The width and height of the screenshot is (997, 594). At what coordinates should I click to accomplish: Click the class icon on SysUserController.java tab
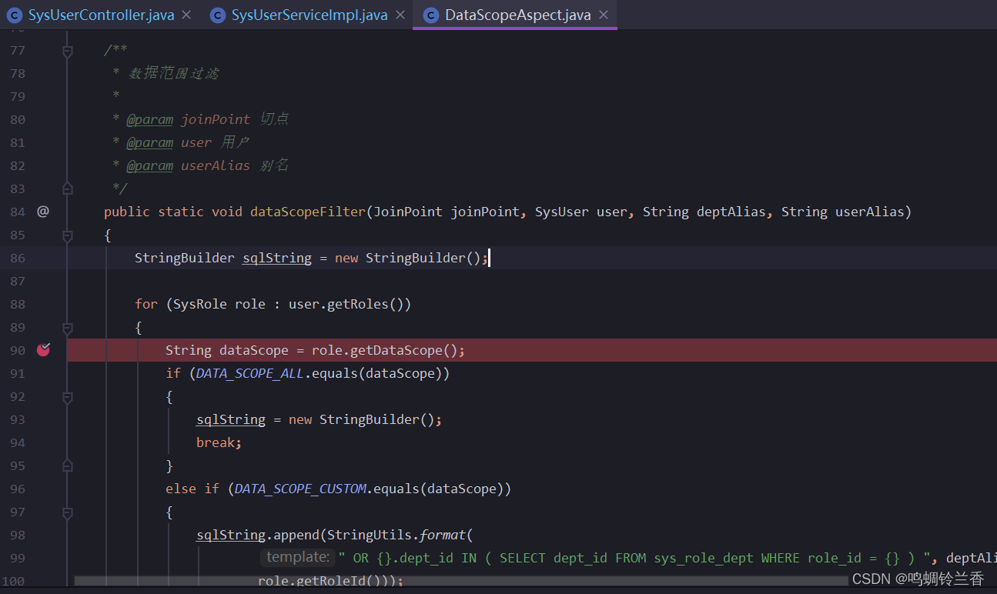point(14,15)
